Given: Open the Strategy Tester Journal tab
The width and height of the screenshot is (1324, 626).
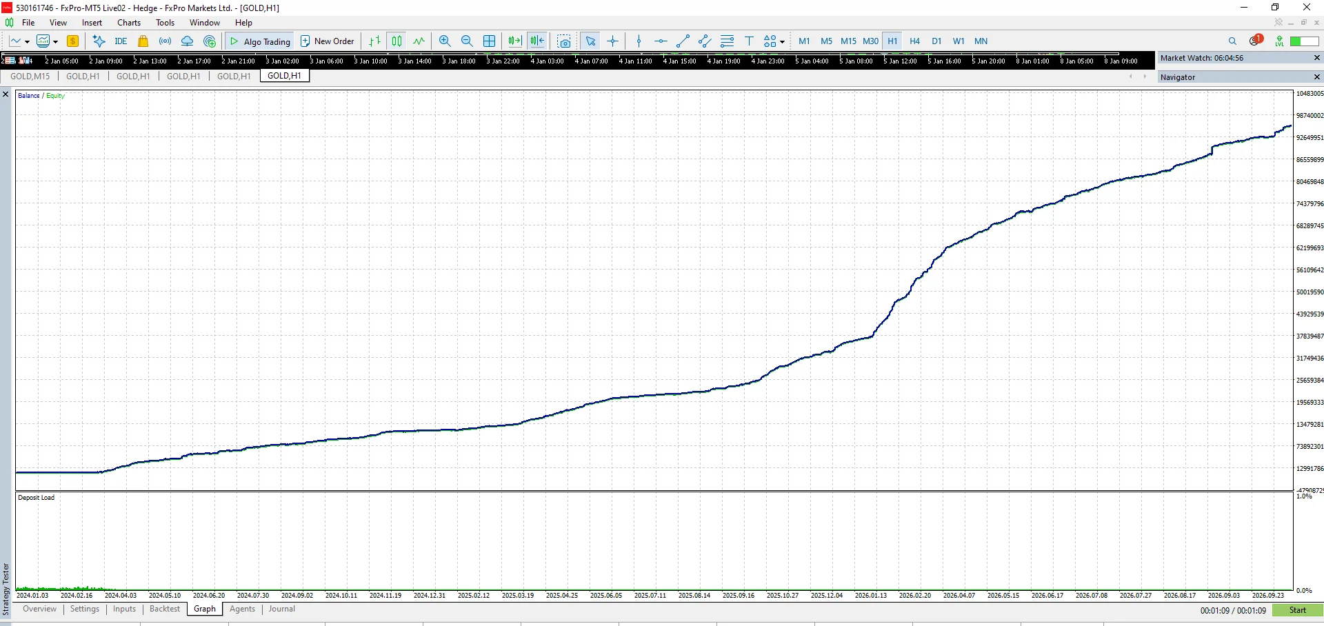Looking at the screenshot, I should (281, 609).
